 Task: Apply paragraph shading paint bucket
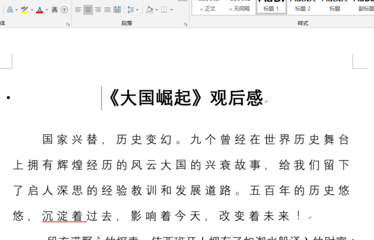(x=150, y=10)
